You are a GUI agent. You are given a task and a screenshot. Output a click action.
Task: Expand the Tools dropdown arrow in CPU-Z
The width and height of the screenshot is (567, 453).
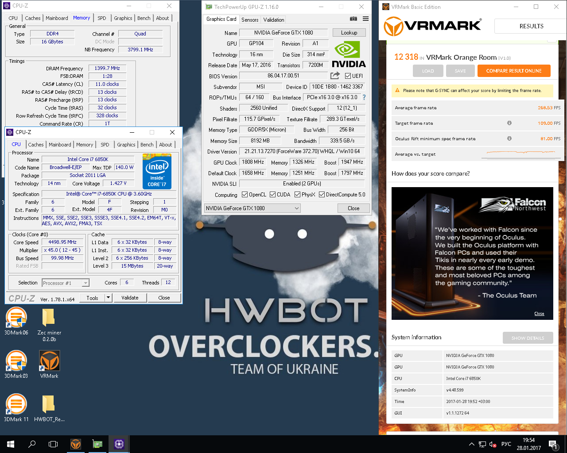(x=108, y=298)
